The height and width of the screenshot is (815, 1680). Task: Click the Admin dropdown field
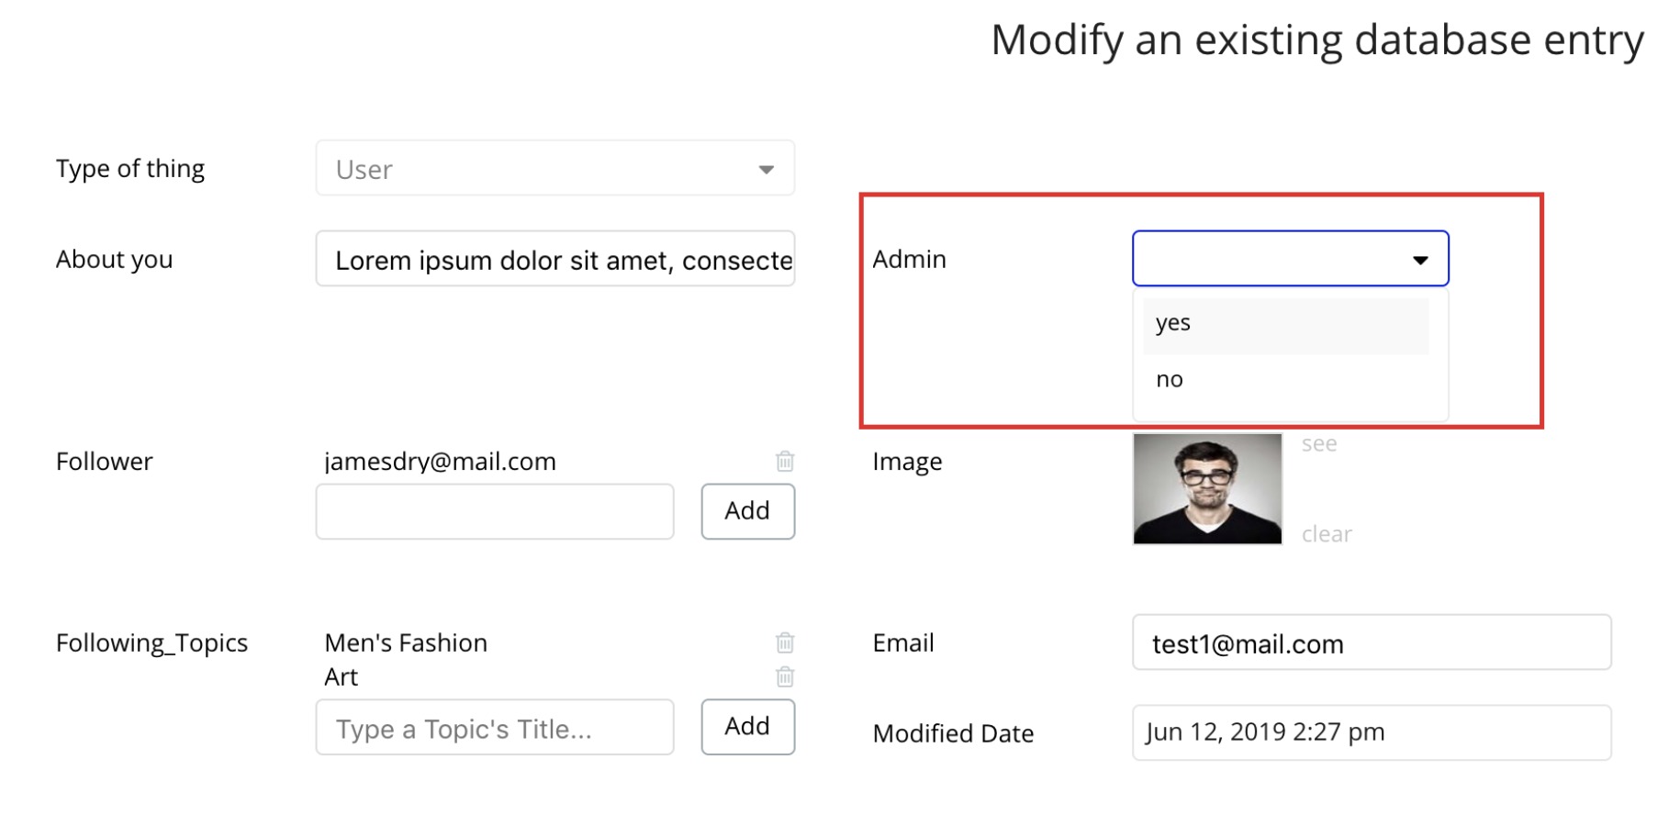pyautogui.click(x=1272, y=259)
